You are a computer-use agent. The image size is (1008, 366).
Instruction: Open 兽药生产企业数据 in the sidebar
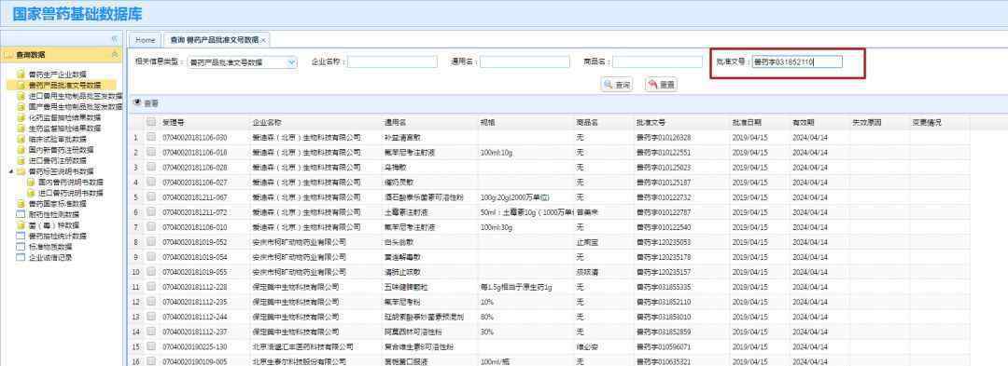(57, 74)
